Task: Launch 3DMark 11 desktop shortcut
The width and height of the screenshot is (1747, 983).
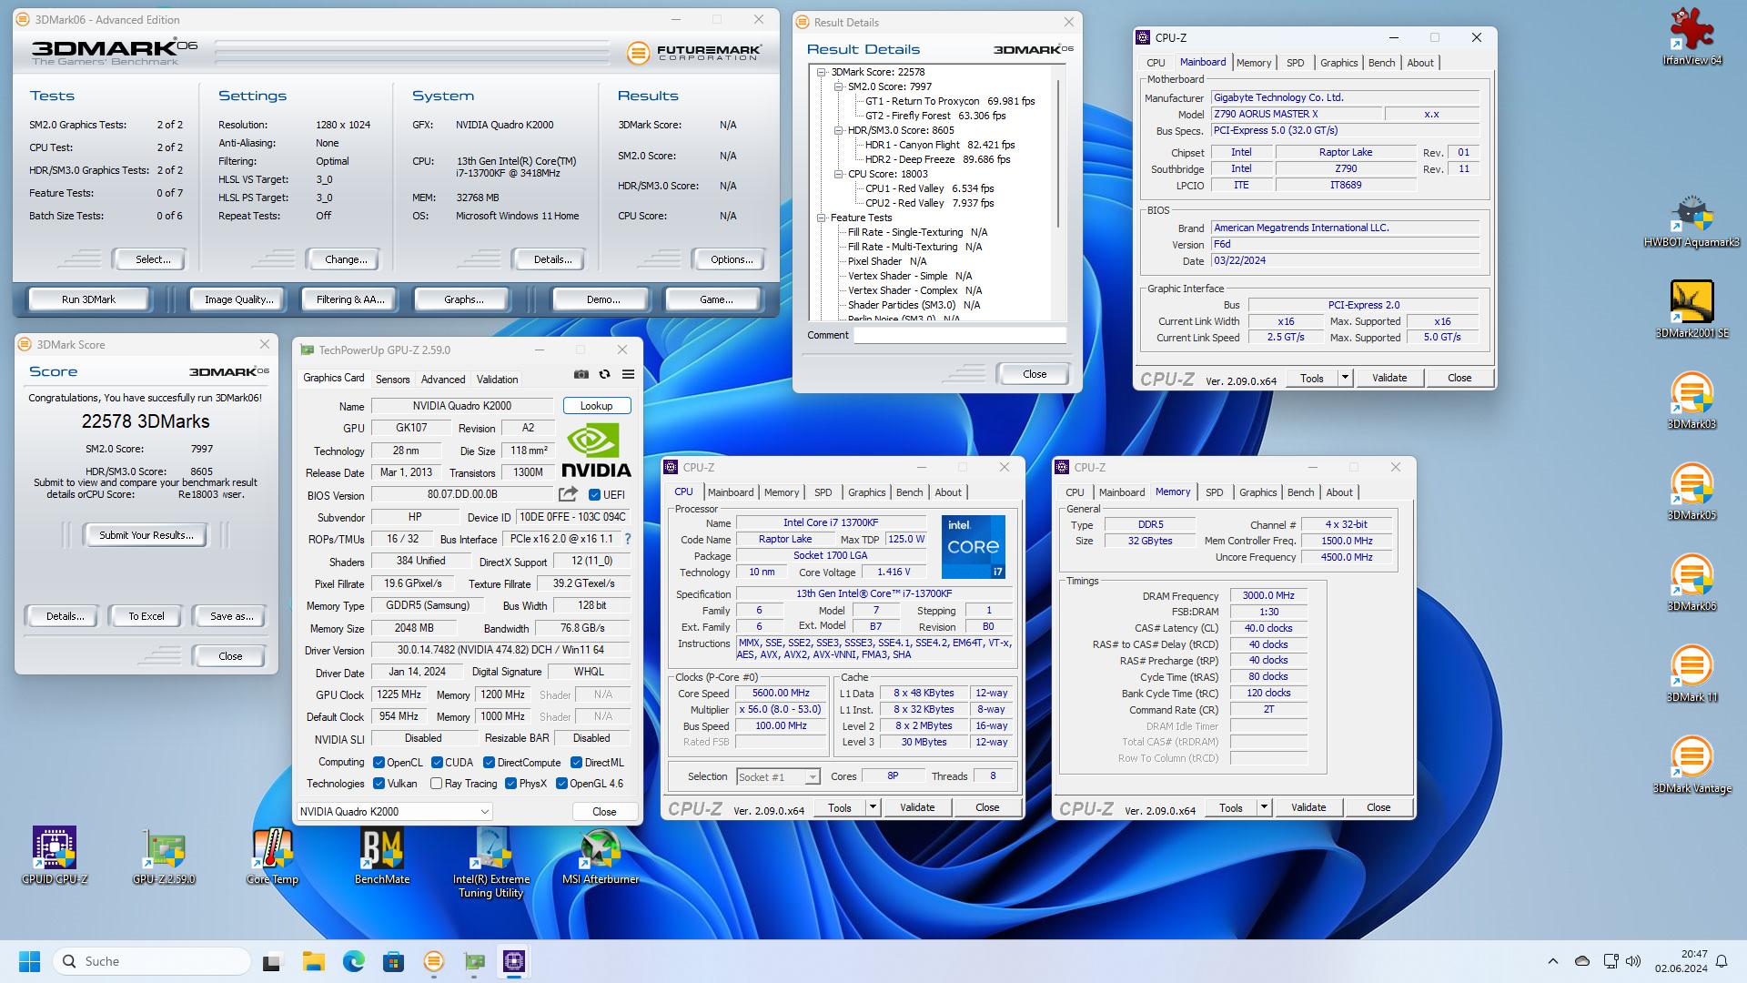Action: tap(1691, 674)
